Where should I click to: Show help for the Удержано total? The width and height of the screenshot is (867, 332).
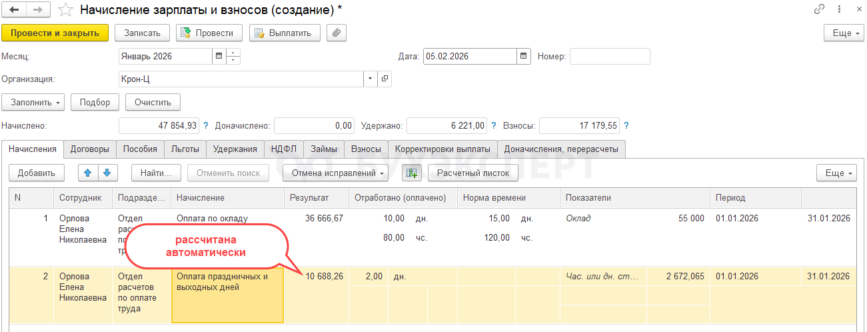click(x=493, y=125)
